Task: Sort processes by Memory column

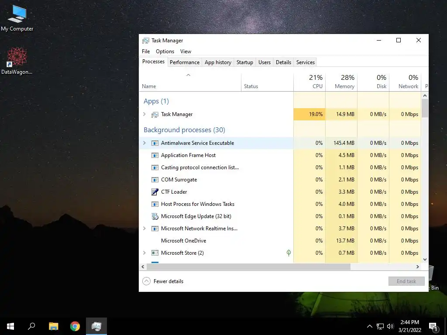Action: pos(341,82)
